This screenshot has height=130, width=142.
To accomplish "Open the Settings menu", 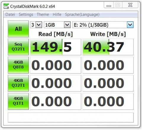I will click(x=26, y=14).
